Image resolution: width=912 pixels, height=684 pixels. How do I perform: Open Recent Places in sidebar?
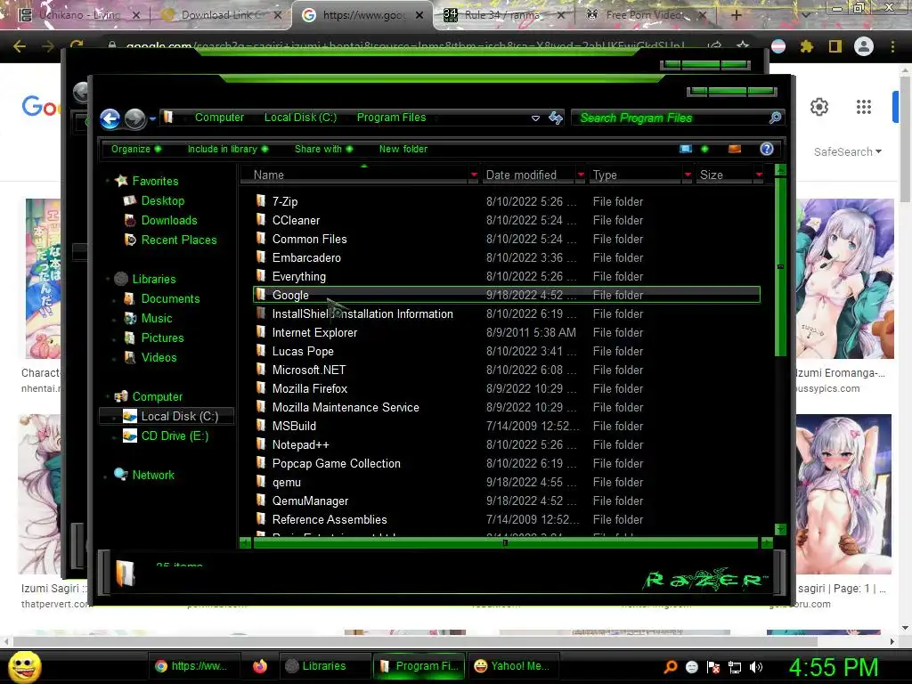[x=178, y=240]
